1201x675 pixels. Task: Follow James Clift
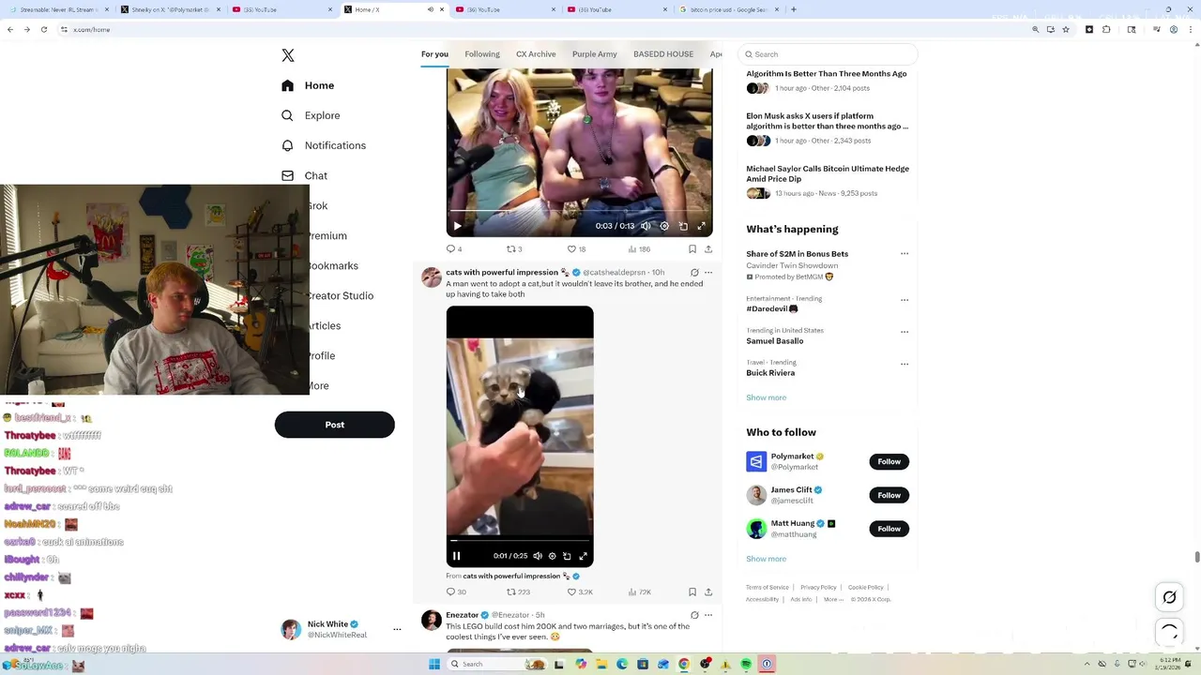[889, 495]
